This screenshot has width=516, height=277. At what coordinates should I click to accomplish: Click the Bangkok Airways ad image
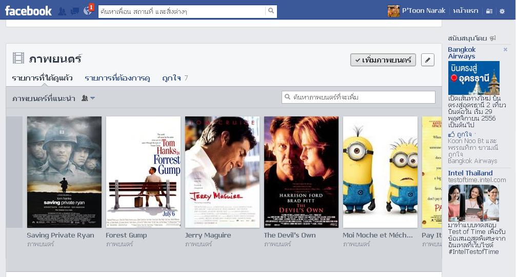474,78
